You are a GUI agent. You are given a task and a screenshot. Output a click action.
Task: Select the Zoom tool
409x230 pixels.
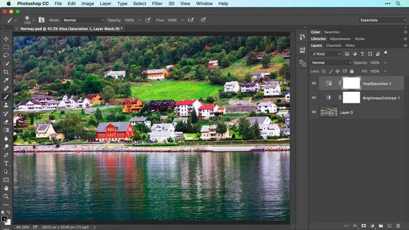pos(6,196)
